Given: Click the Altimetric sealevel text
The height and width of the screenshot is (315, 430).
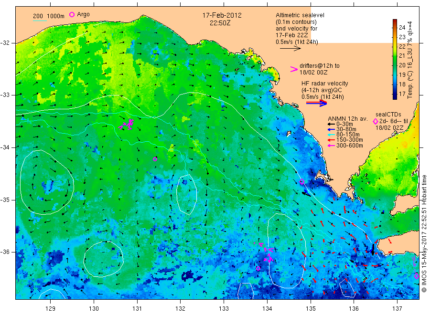Looking at the screenshot, I should pos(300,15).
